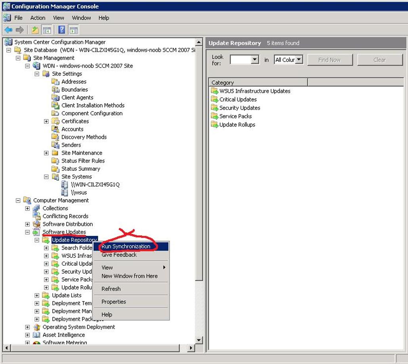Select the Status Summary tree node

pos(81,169)
